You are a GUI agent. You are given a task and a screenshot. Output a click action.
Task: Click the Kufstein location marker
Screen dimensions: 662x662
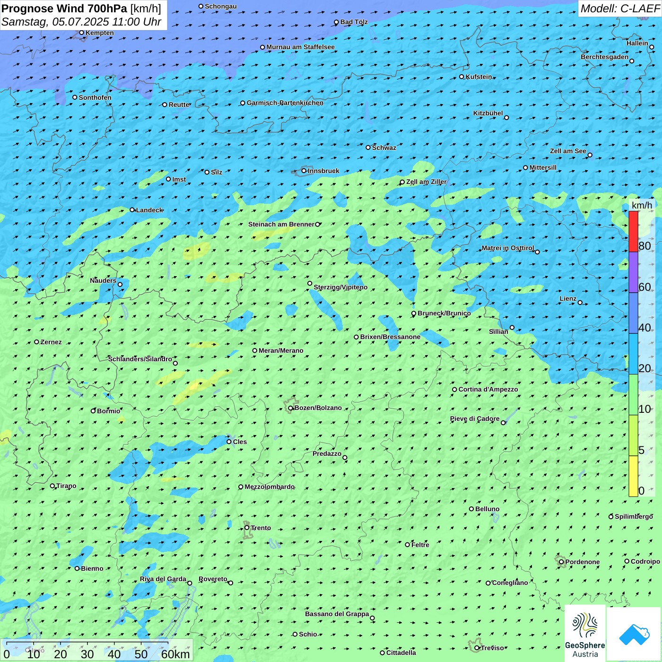(462, 77)
